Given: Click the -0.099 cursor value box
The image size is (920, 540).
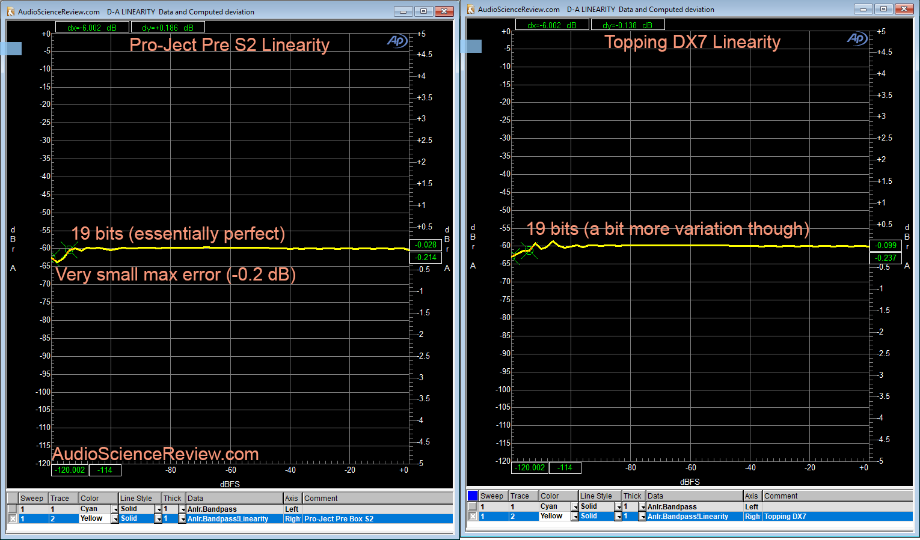Looking at the screenshot, I should 886,246.
